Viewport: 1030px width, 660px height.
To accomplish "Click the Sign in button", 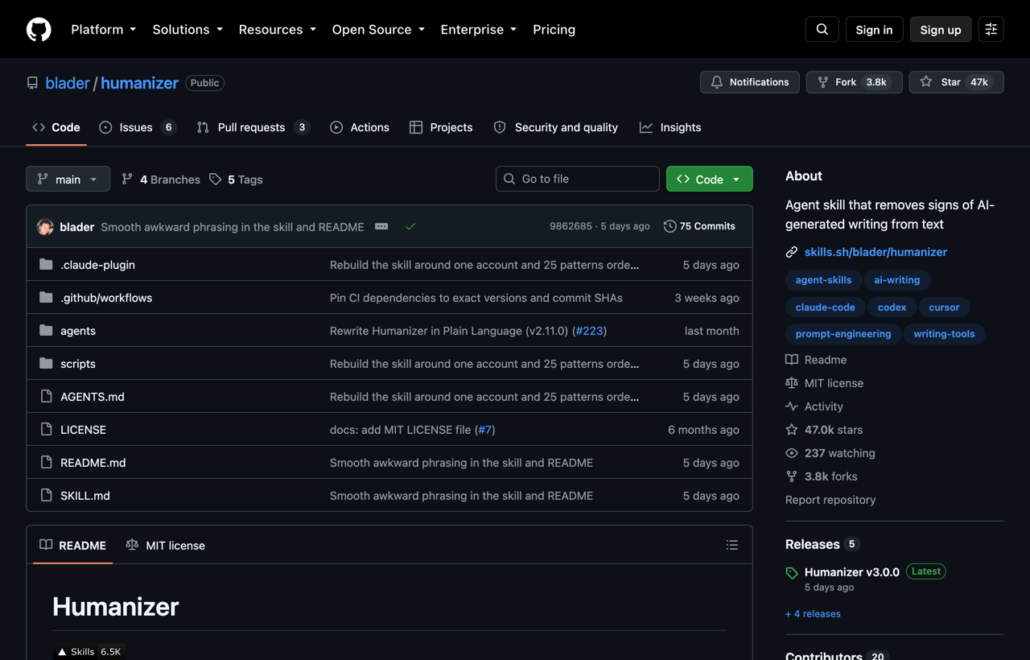I will coord(874,30).
